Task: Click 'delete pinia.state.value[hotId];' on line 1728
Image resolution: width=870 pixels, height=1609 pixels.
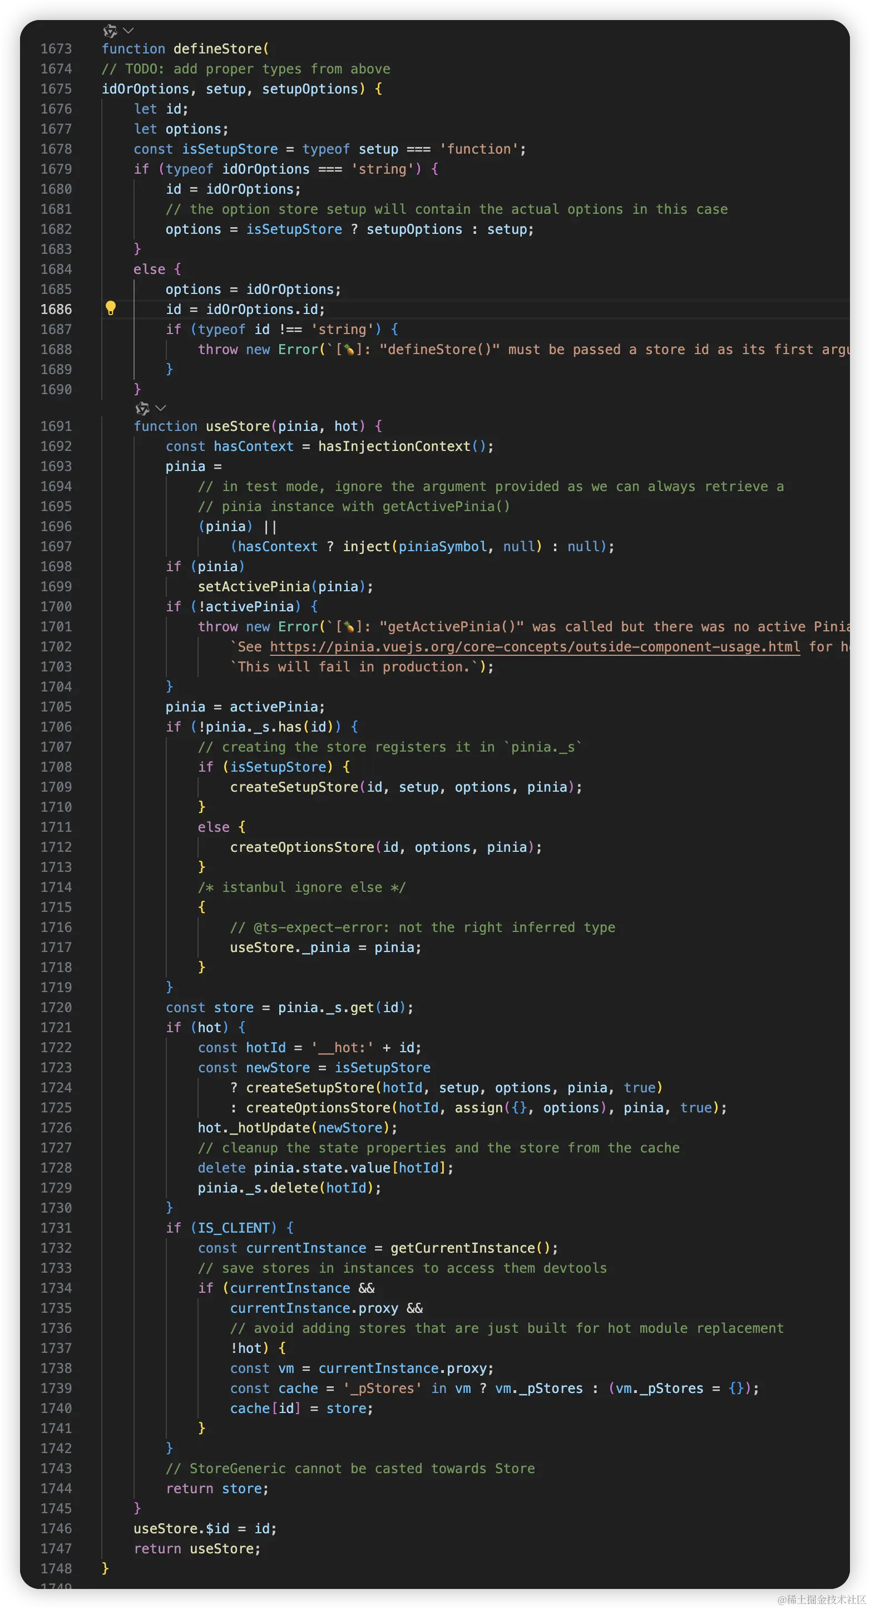Action: (326, 1167)
